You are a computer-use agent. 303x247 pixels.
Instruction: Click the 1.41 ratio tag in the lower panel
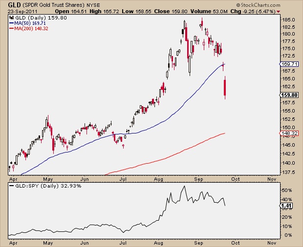286,206
